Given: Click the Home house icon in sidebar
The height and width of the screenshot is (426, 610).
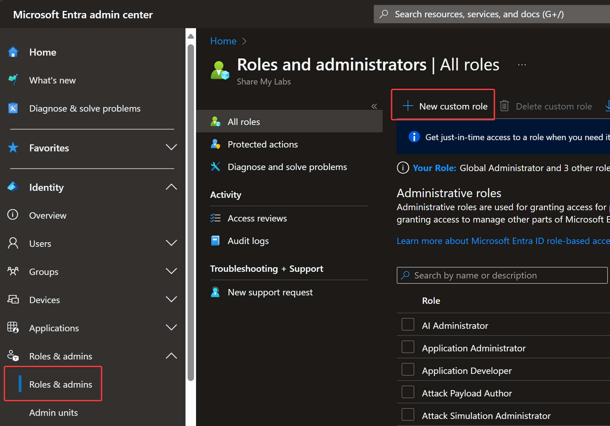Looking at the screenshot, I should coord(13,52).
